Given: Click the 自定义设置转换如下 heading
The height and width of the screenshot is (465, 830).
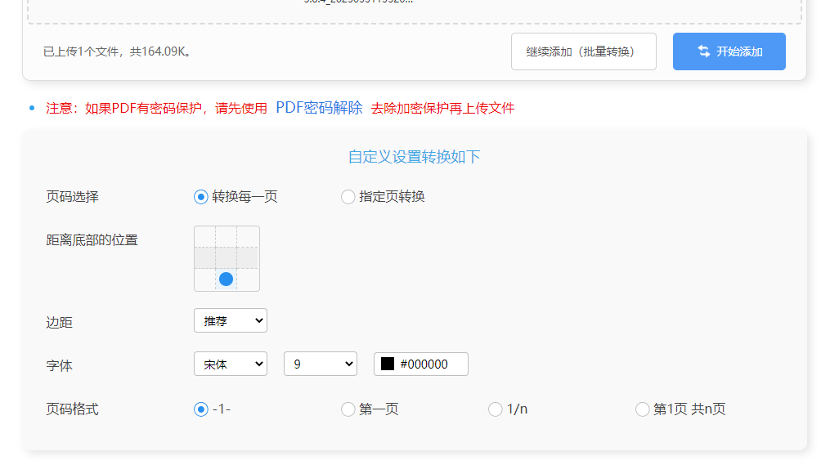Looking at the screenshot, I should [x=415, y=157].
